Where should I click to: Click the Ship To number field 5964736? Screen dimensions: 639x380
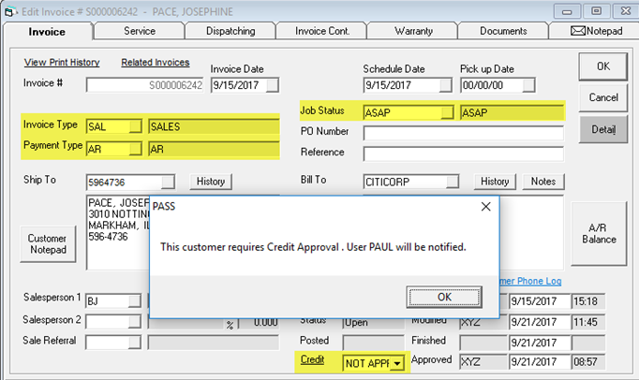pyautogui.click(x=125, y=183)
